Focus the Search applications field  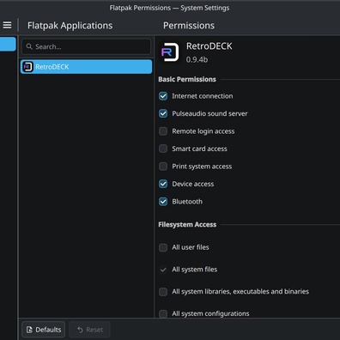point(86,46)
